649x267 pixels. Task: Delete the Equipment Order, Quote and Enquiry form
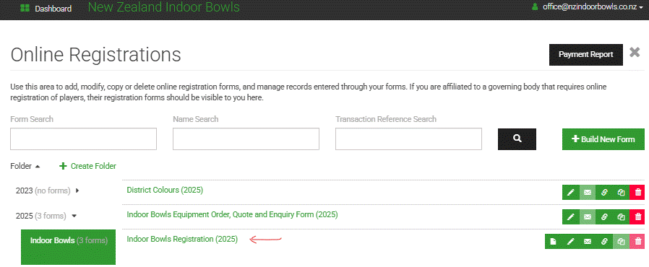pyautogui.click(x=637, y=216)
